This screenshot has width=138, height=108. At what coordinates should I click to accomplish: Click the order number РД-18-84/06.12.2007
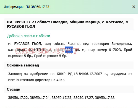pyautogui.click(x=85, y=74)
